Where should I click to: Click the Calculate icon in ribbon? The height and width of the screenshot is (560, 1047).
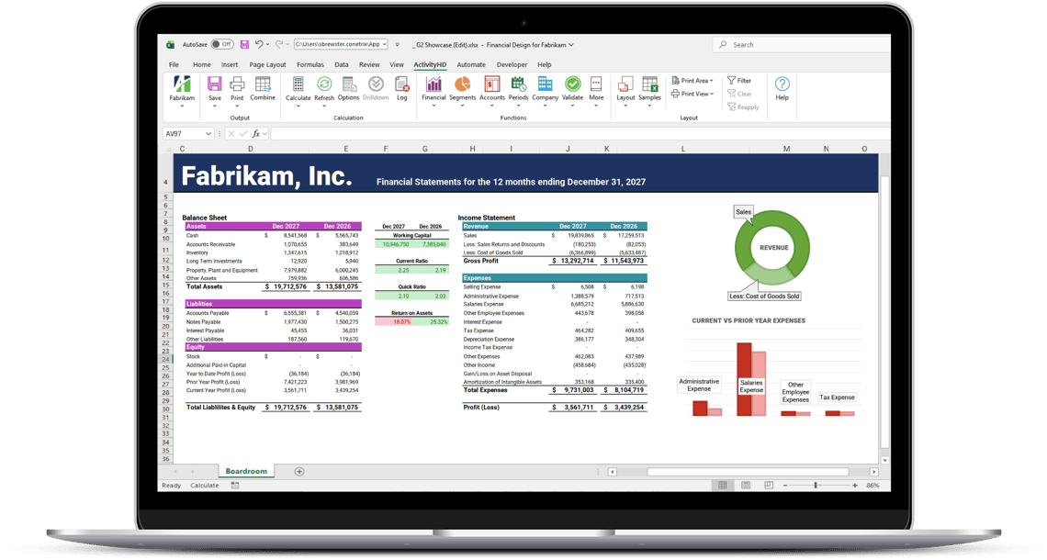click(298, 84)
